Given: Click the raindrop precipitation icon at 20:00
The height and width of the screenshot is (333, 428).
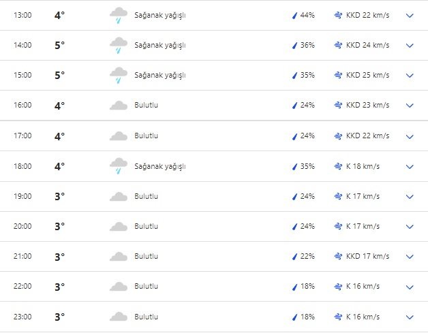Looking at the screenshot, I should pyautogui.click(x=295, y=227).
